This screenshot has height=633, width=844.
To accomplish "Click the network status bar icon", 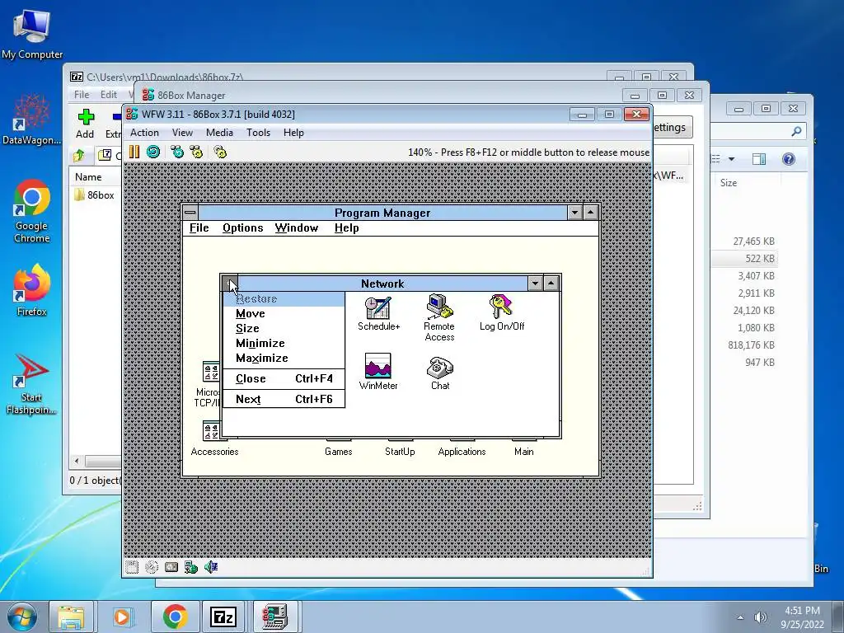I will (191, 567).
